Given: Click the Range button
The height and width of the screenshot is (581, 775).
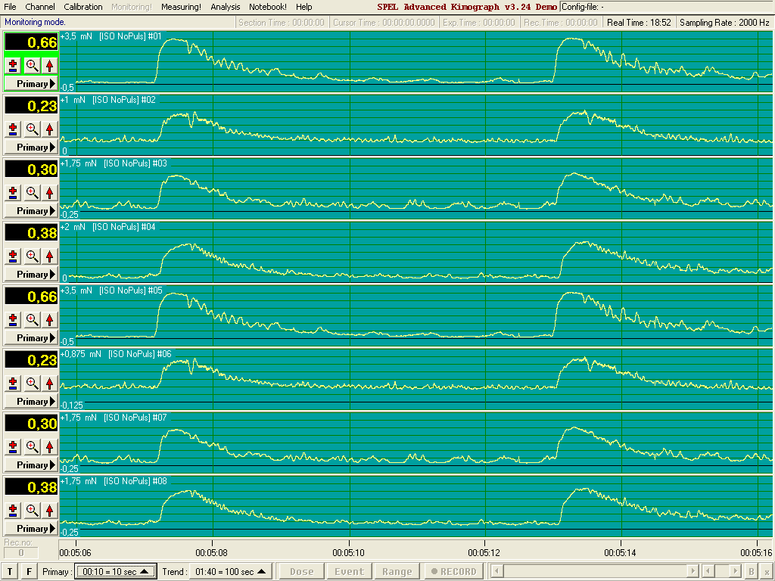Looking at the screenshot, I should tap(397, 572).
